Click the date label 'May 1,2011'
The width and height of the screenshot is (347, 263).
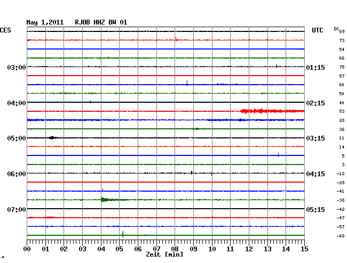tap(45, 22)
